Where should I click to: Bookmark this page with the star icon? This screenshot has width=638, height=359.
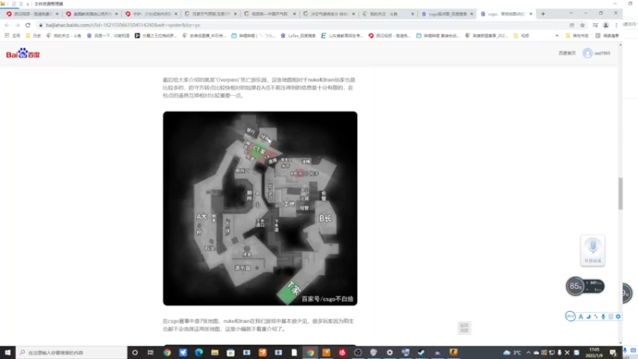(x=582, y=25)
